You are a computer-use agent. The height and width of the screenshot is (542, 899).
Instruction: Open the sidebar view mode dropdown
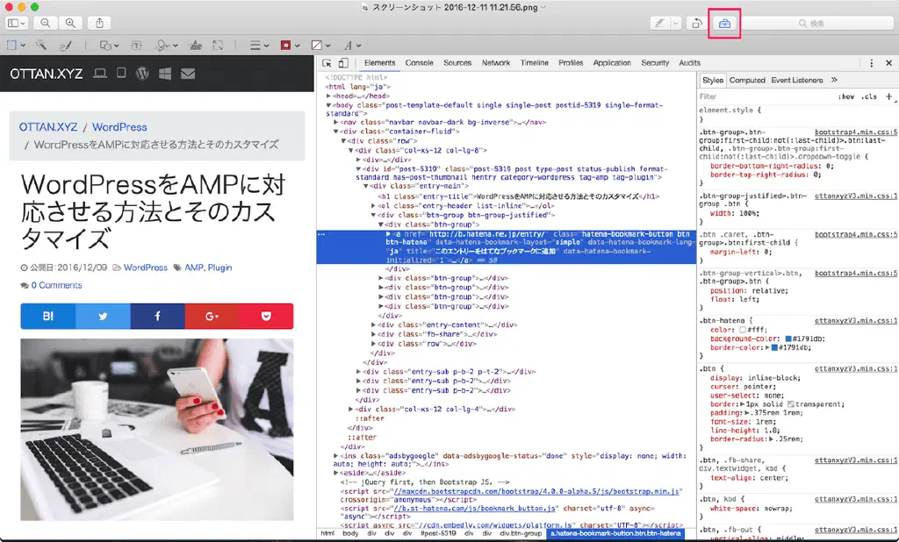click(x=17, y=24)
